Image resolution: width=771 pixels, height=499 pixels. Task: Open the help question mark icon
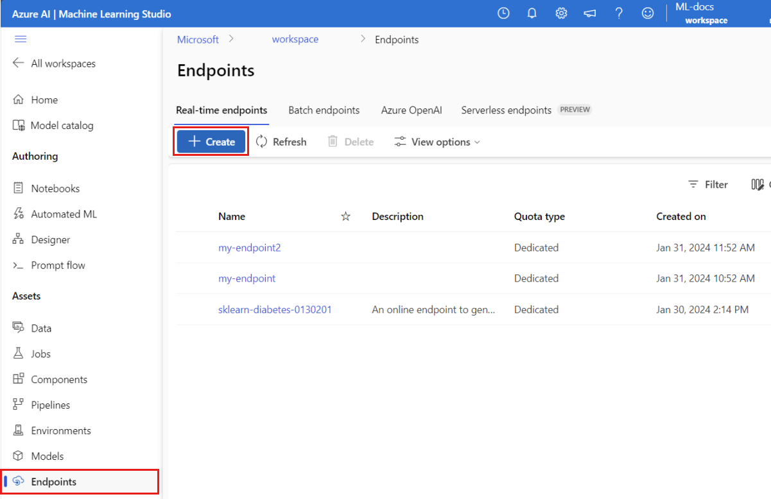click(x=619, y=13)
